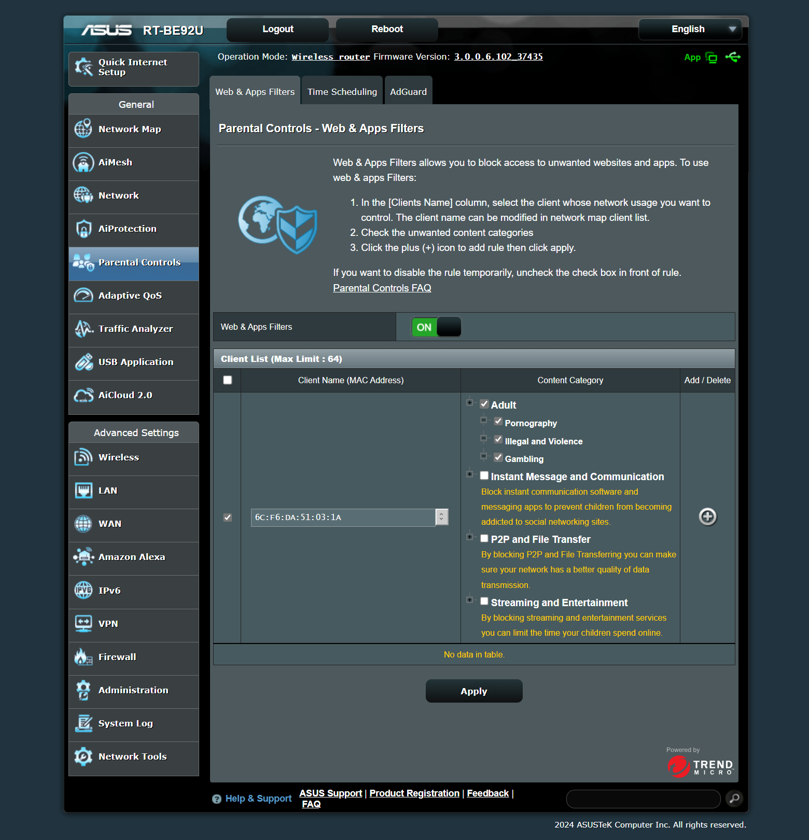Click the green USB status icon
809x840 pixels.
click(x=733, y=57)
